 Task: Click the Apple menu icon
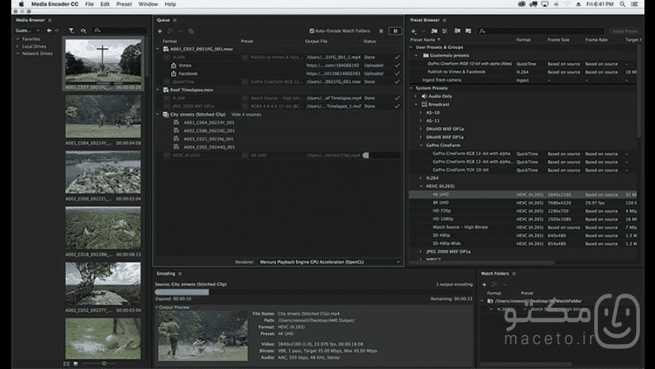pos(21,5)
